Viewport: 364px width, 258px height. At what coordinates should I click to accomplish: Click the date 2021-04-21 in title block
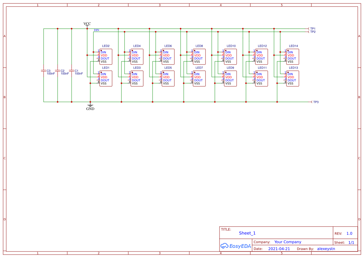[279, 249]
